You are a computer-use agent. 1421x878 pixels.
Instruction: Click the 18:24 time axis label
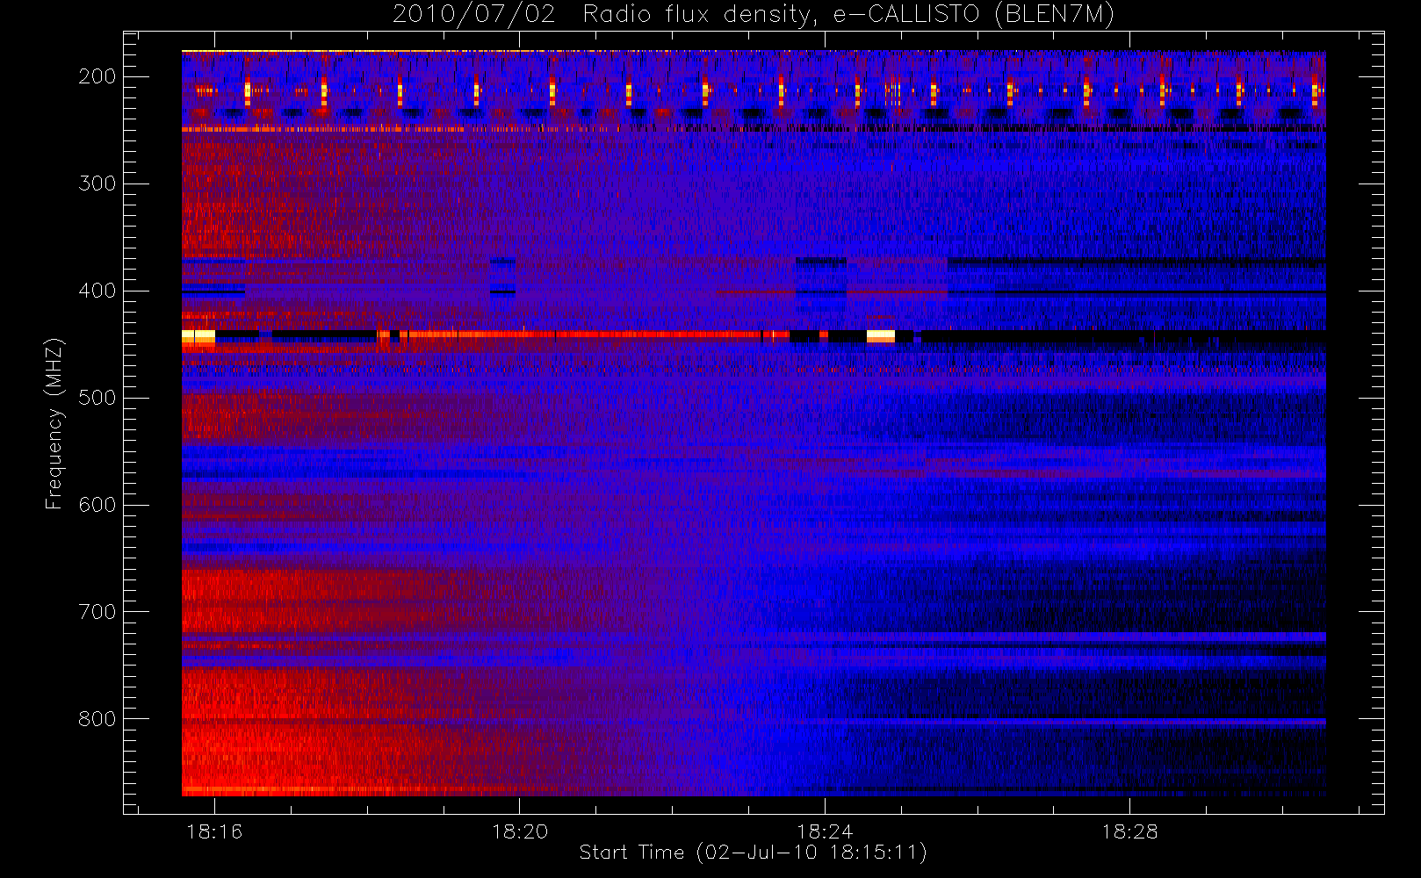point(825,831)
